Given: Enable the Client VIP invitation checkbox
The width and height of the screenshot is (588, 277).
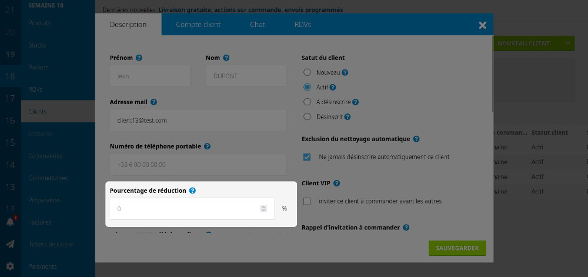Looking at the screenshot, I should pyautogui.click(x=307, y=201).
